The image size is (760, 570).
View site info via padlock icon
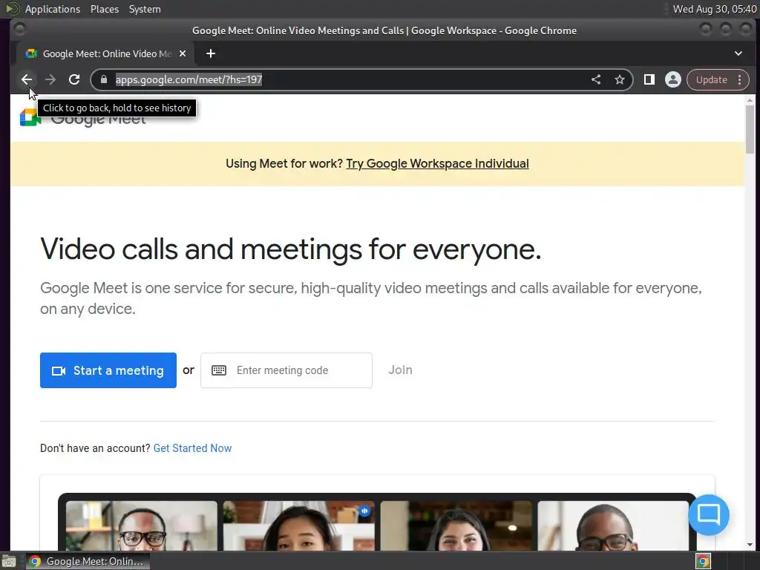coord(104,79)
